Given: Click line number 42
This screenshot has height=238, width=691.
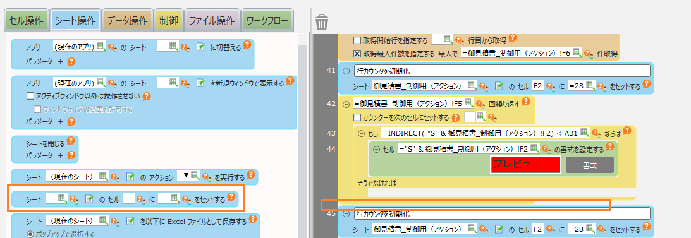Looking at the screenshot, I should click(331, 104).
